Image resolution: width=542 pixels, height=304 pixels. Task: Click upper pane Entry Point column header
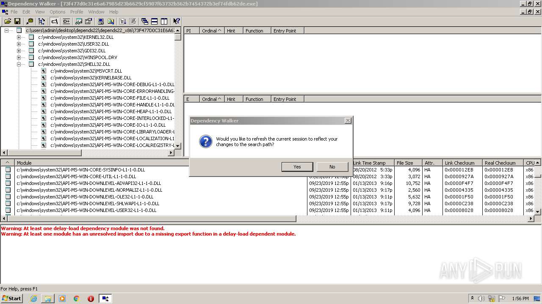(x=288, y=31)
